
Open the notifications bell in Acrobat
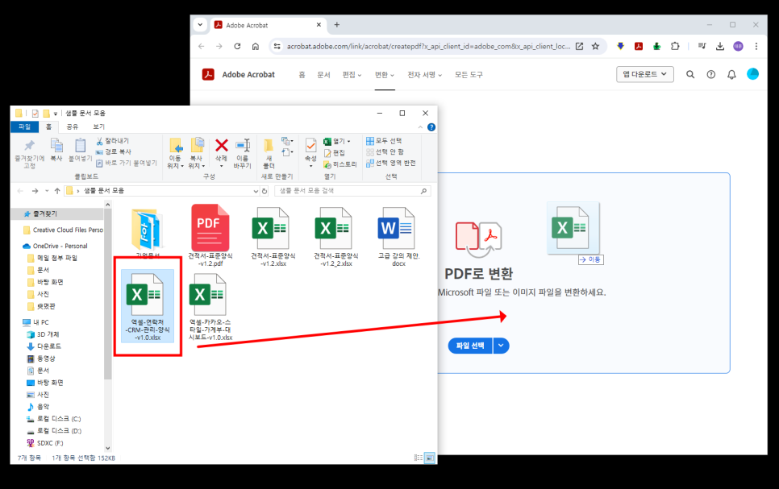(731, 74)
